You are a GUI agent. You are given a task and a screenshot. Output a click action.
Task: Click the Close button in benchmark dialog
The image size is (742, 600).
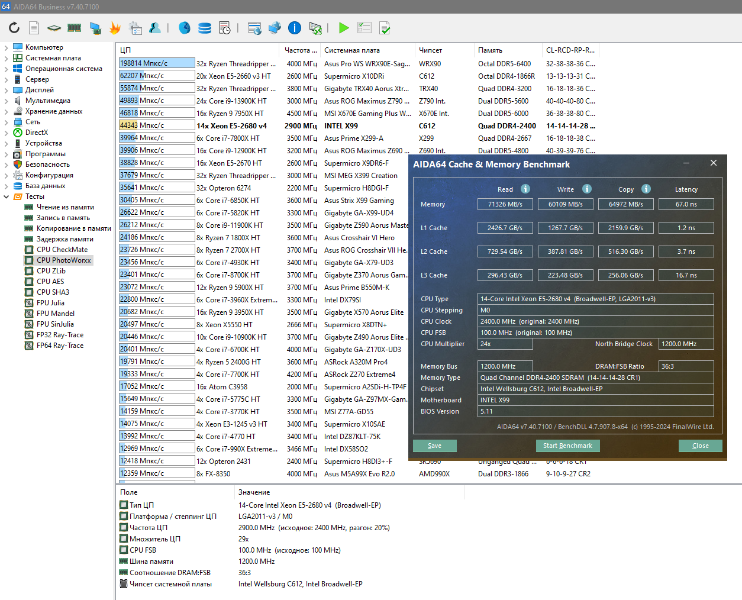[x=700, y=446]
